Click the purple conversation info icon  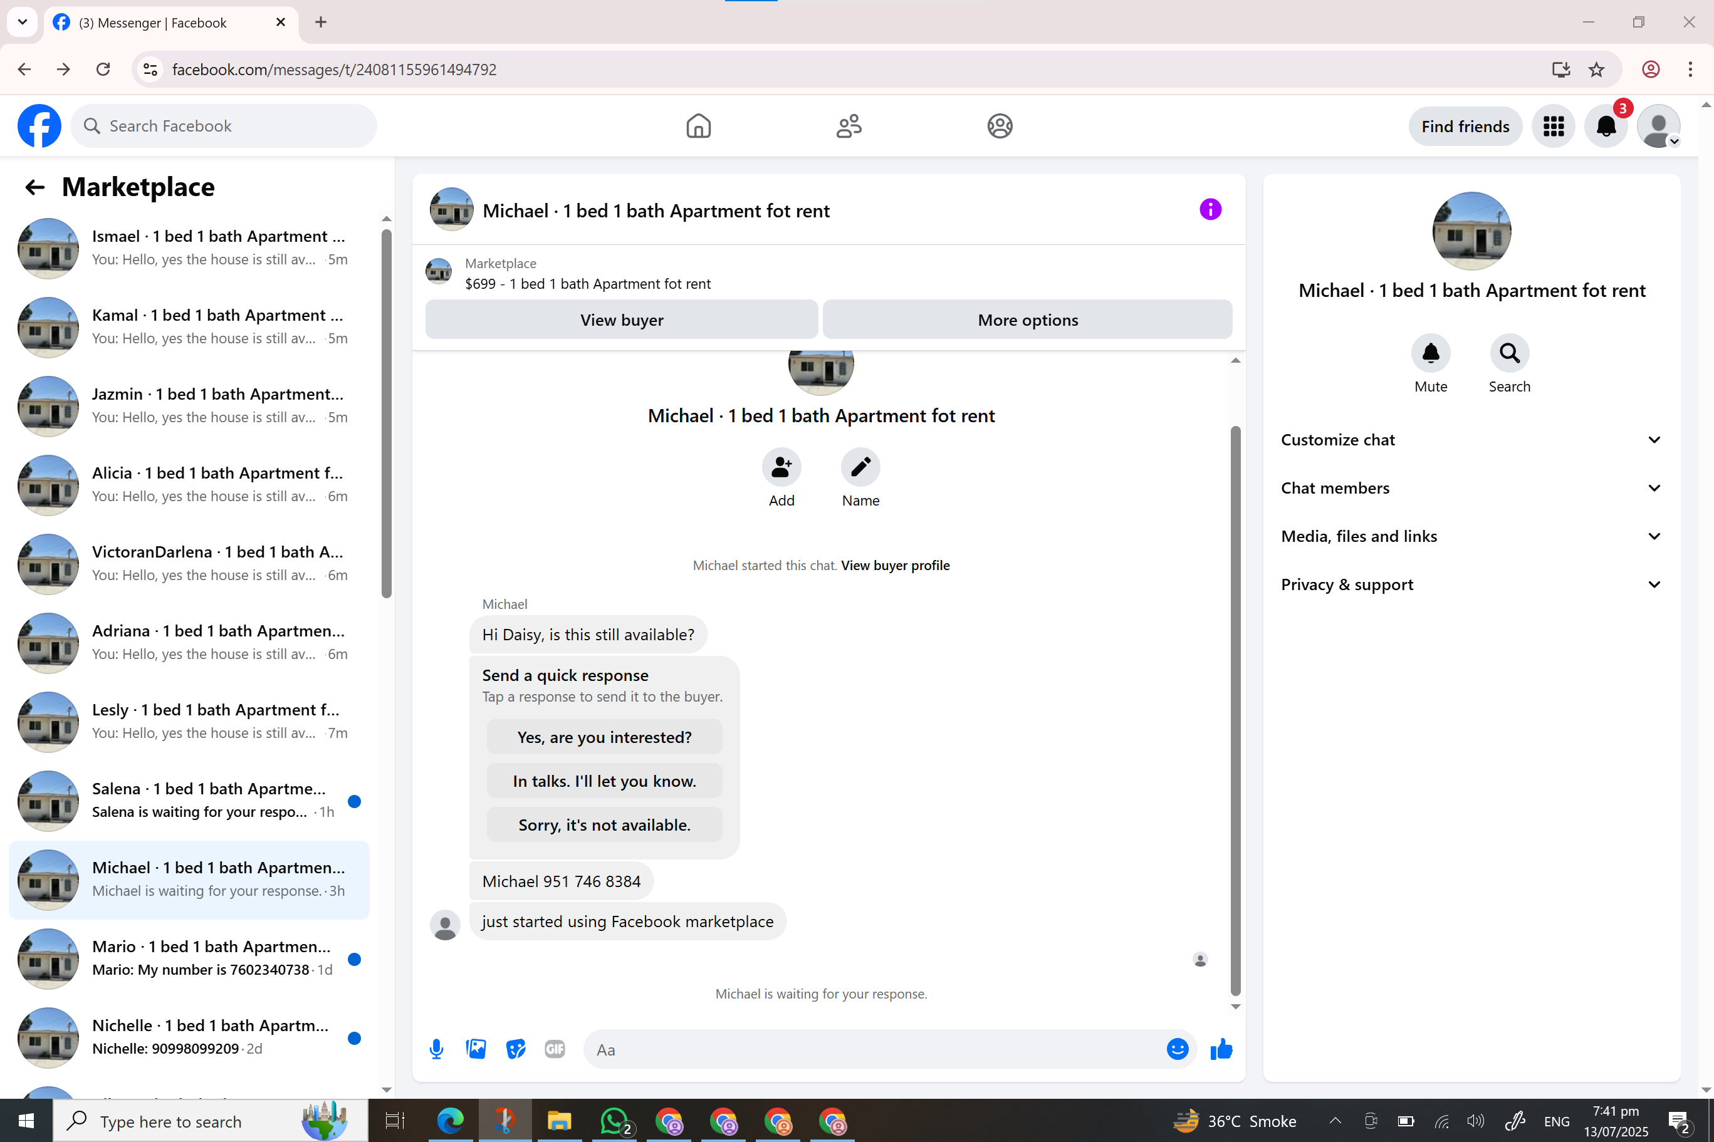tap(1210, 210)
